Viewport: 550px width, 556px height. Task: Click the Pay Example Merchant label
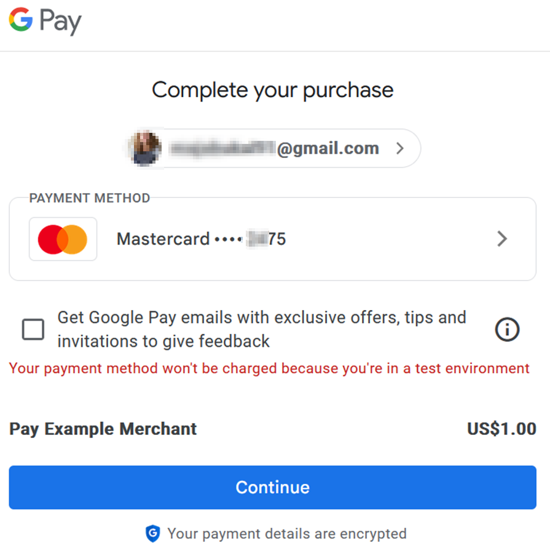tap(103, 429)
